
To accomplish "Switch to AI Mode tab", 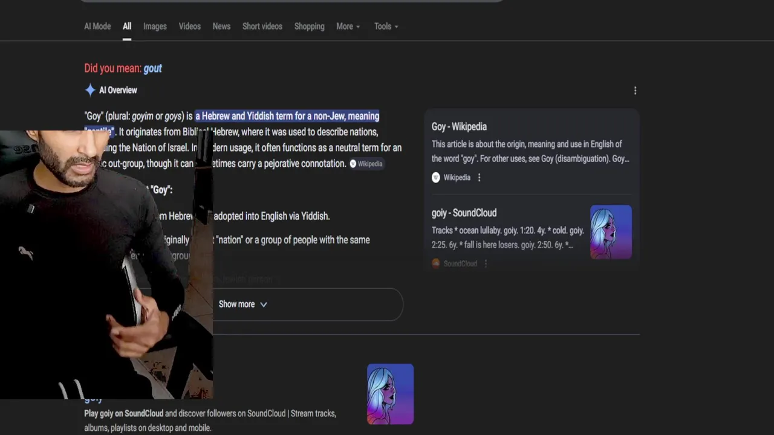I will click(x=97, y=27).
